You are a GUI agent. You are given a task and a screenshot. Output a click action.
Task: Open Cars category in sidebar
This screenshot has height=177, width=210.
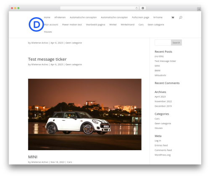(157, 119)
